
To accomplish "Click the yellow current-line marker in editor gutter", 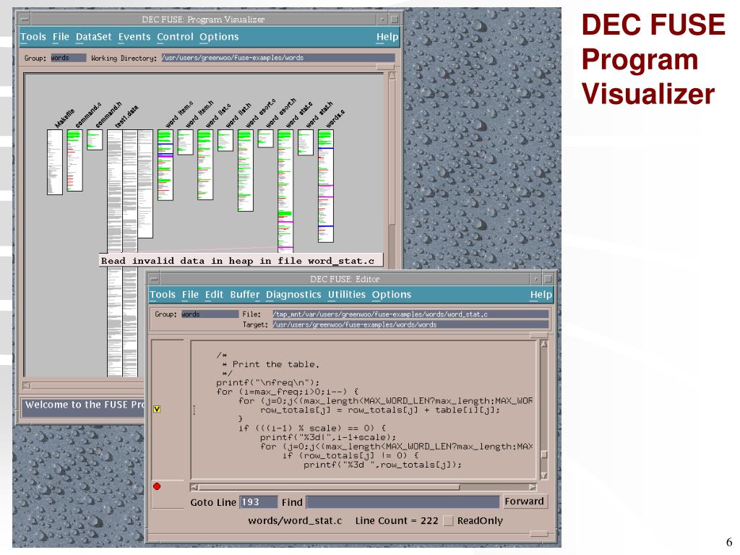I will [157, 409].
